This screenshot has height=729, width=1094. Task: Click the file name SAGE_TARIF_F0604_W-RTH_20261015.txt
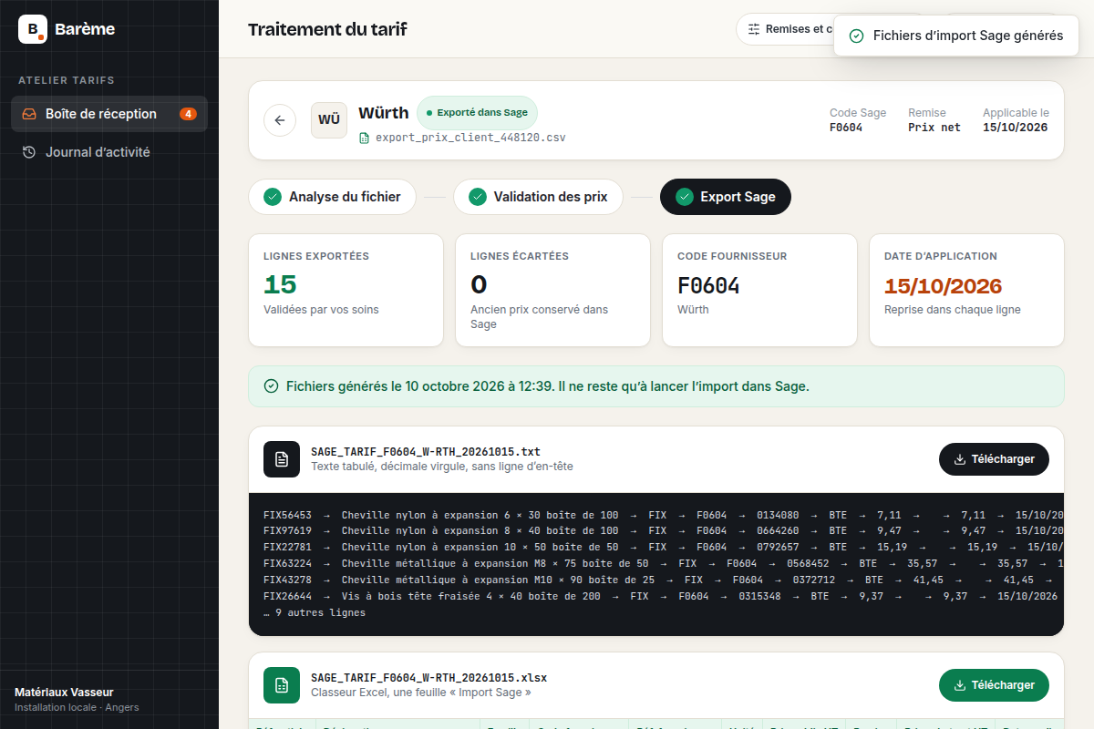coord(426,452)
